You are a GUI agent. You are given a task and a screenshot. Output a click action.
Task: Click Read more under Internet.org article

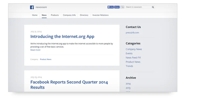tap(35, 50)
